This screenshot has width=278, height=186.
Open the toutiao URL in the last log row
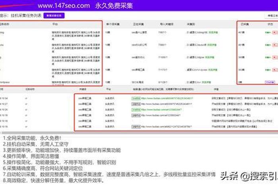pyautogui.click(x=166, y=127)
